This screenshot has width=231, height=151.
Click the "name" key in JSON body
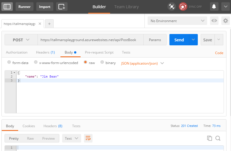31,76
